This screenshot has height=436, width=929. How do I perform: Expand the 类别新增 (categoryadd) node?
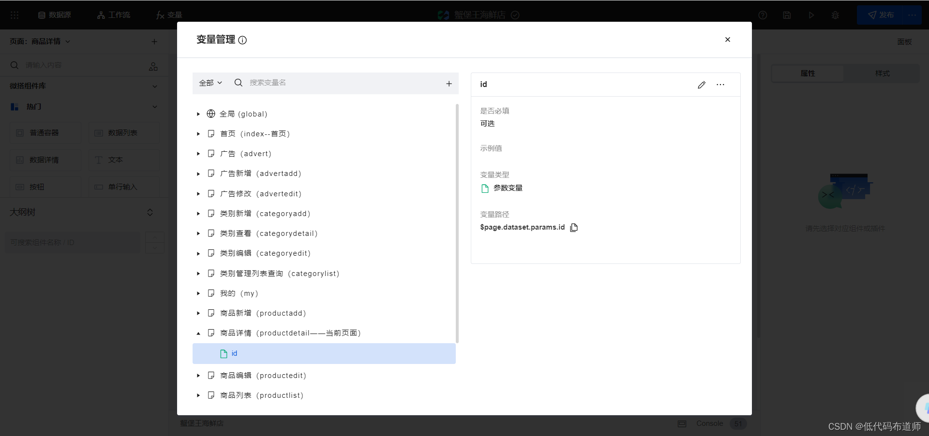[x=198, y=214]
